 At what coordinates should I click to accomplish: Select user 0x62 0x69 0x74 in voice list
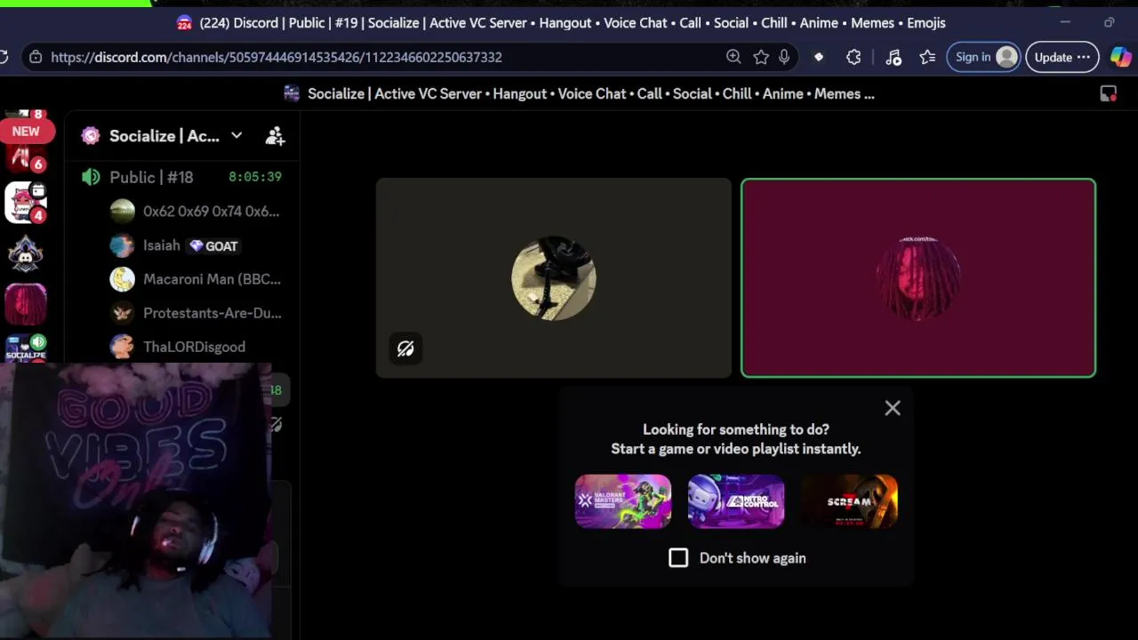click(x=194, y=212)
